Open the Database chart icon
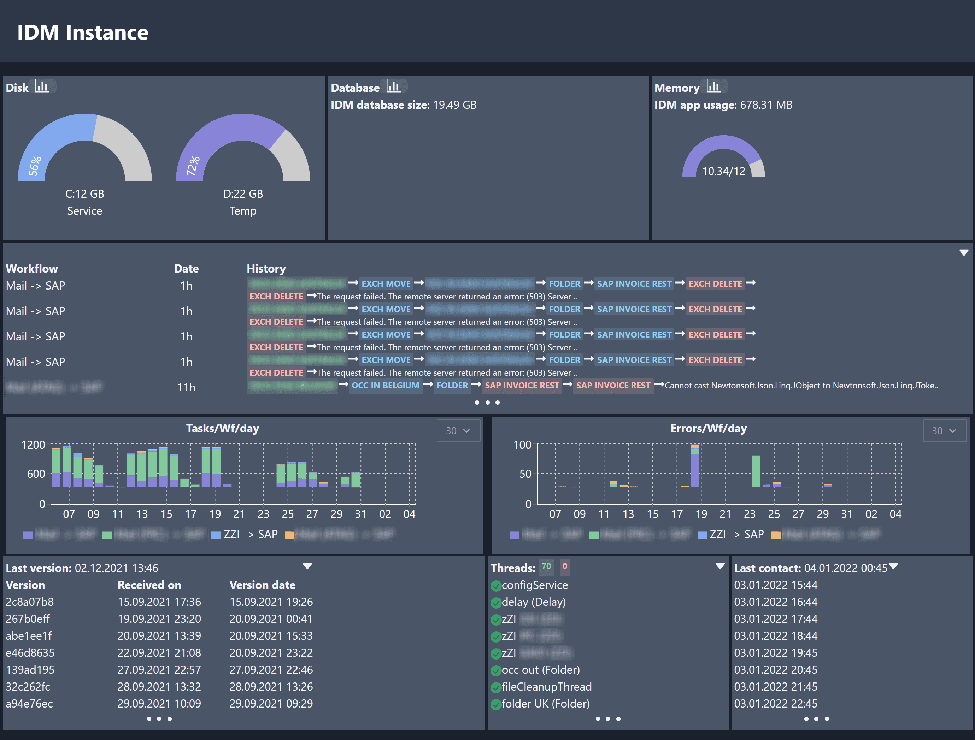 tap(393, 86)
